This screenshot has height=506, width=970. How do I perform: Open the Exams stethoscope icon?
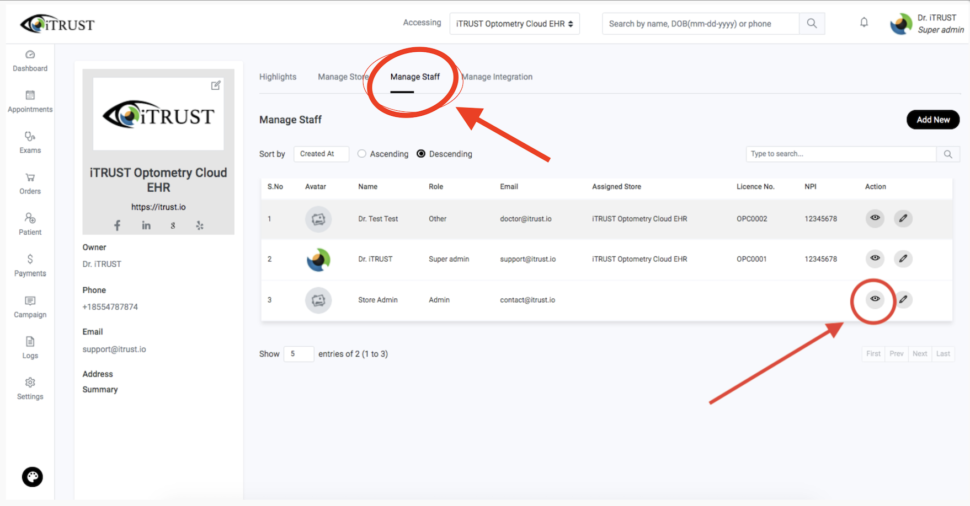pos(30,136)
